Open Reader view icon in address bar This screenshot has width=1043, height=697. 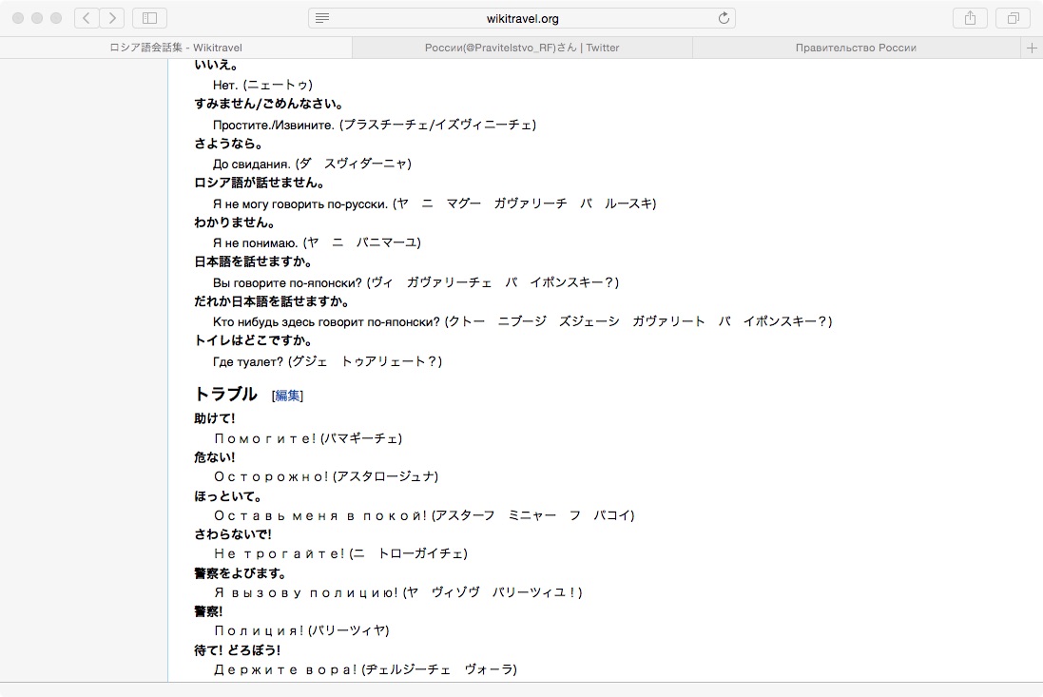point(322,18)
